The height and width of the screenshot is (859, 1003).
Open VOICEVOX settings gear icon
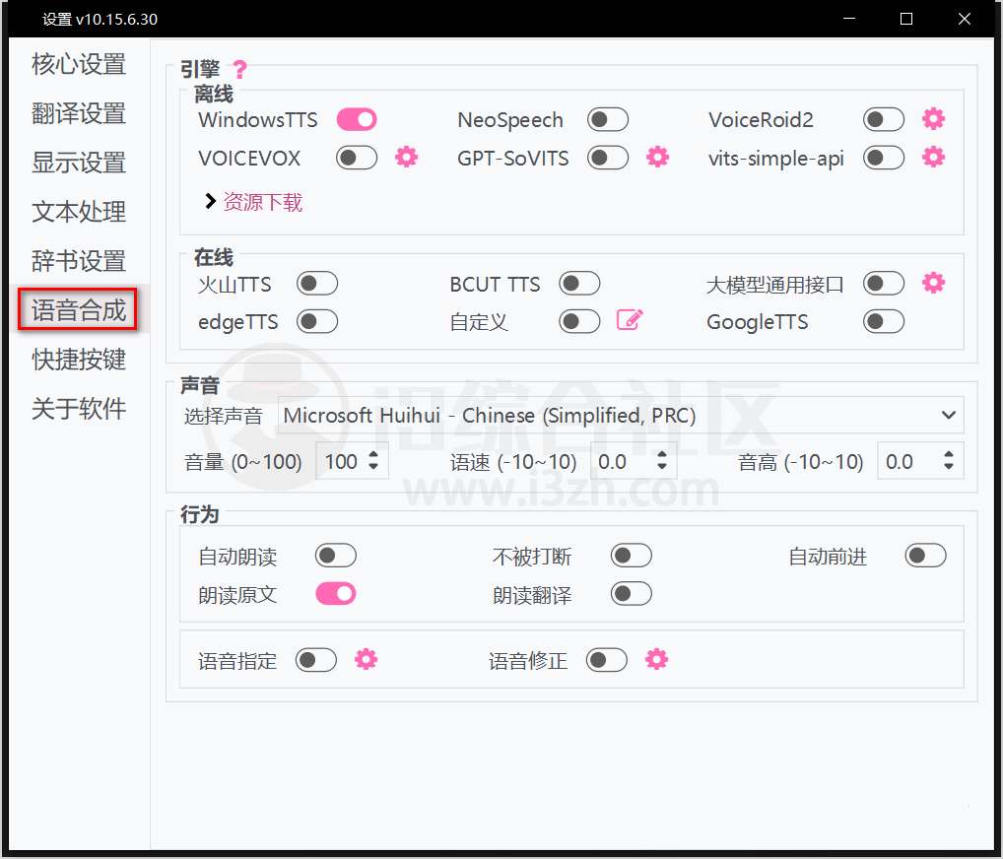(x=406, y=157)
